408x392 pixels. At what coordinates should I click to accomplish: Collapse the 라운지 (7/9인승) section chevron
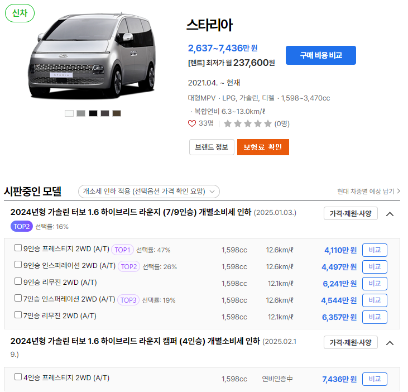click(x=390, y=214)
